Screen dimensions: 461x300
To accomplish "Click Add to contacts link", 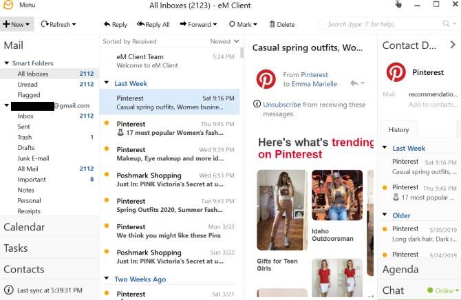I will coord(433,105).
